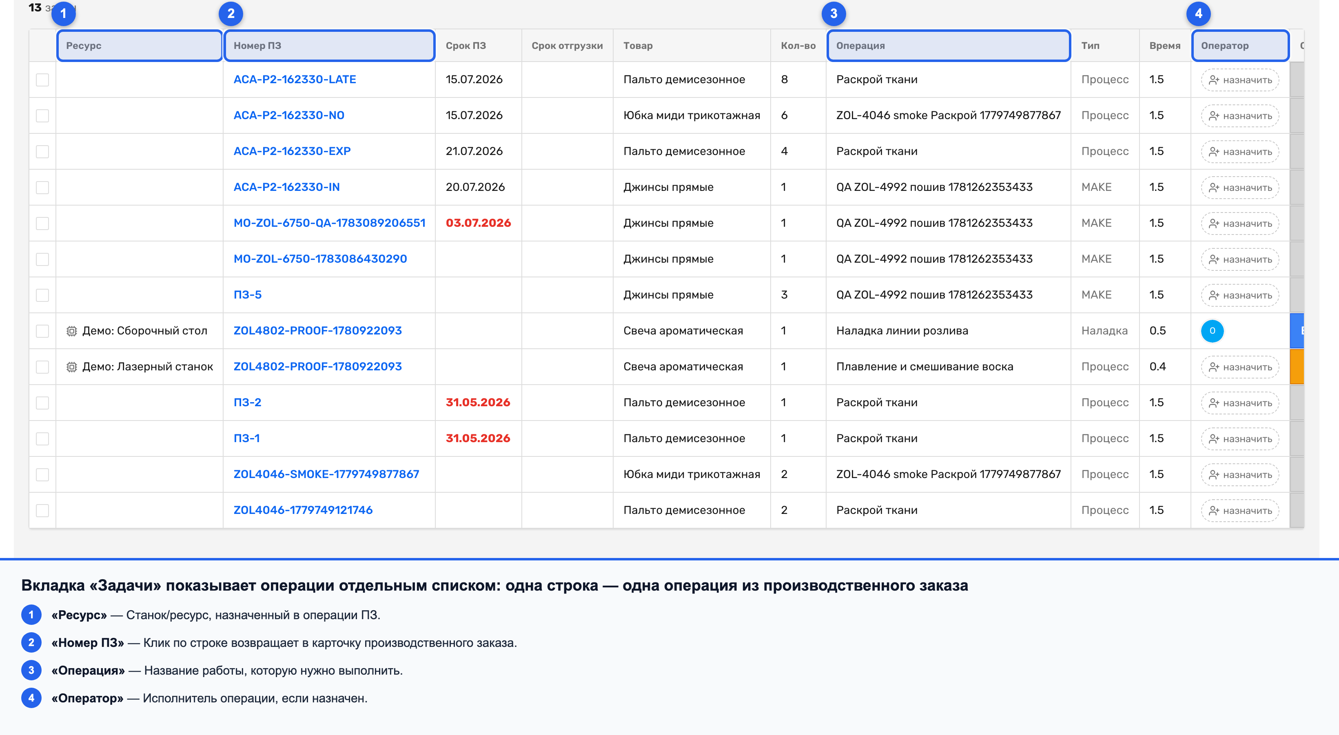Select checkbox of the Демо: Лазерный станок row
Image resolution: width=1339 pixels, height=735 pixels.
(x=42, y=367)
